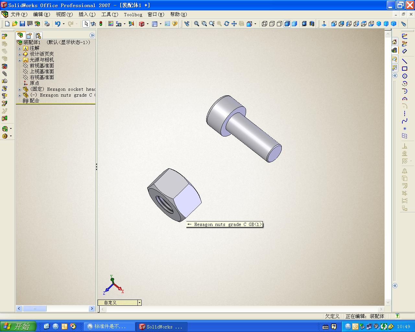The width and height of the screenshot is (415, 332).
Task: Toggle the Section View tool
Action: tap(312, 24)
